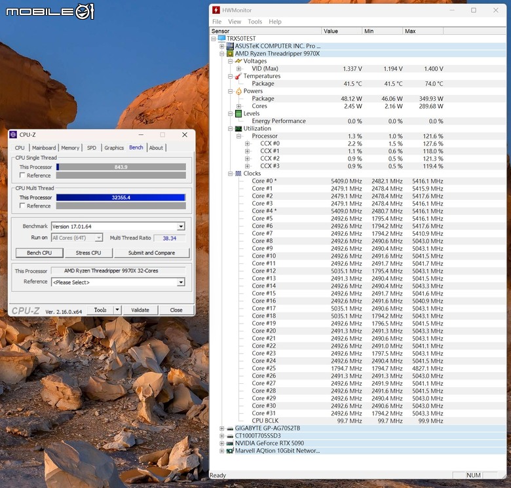Click the single thread score bar 843.9
Image resolution: width=511 pixels, height=488 pixels.
click(x=121, y=167)
